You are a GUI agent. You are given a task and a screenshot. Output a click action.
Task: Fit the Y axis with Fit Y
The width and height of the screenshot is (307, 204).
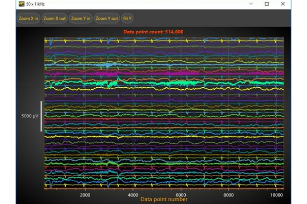point(127,18)
